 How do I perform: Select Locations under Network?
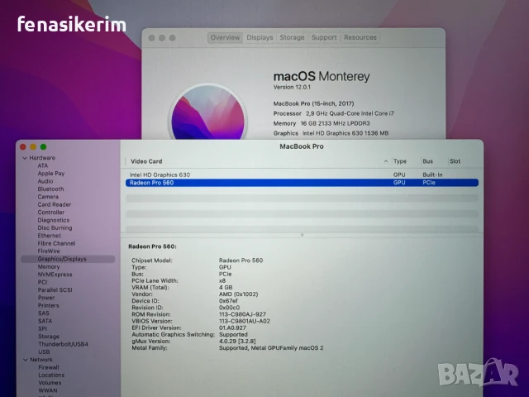tap(51, 375)
